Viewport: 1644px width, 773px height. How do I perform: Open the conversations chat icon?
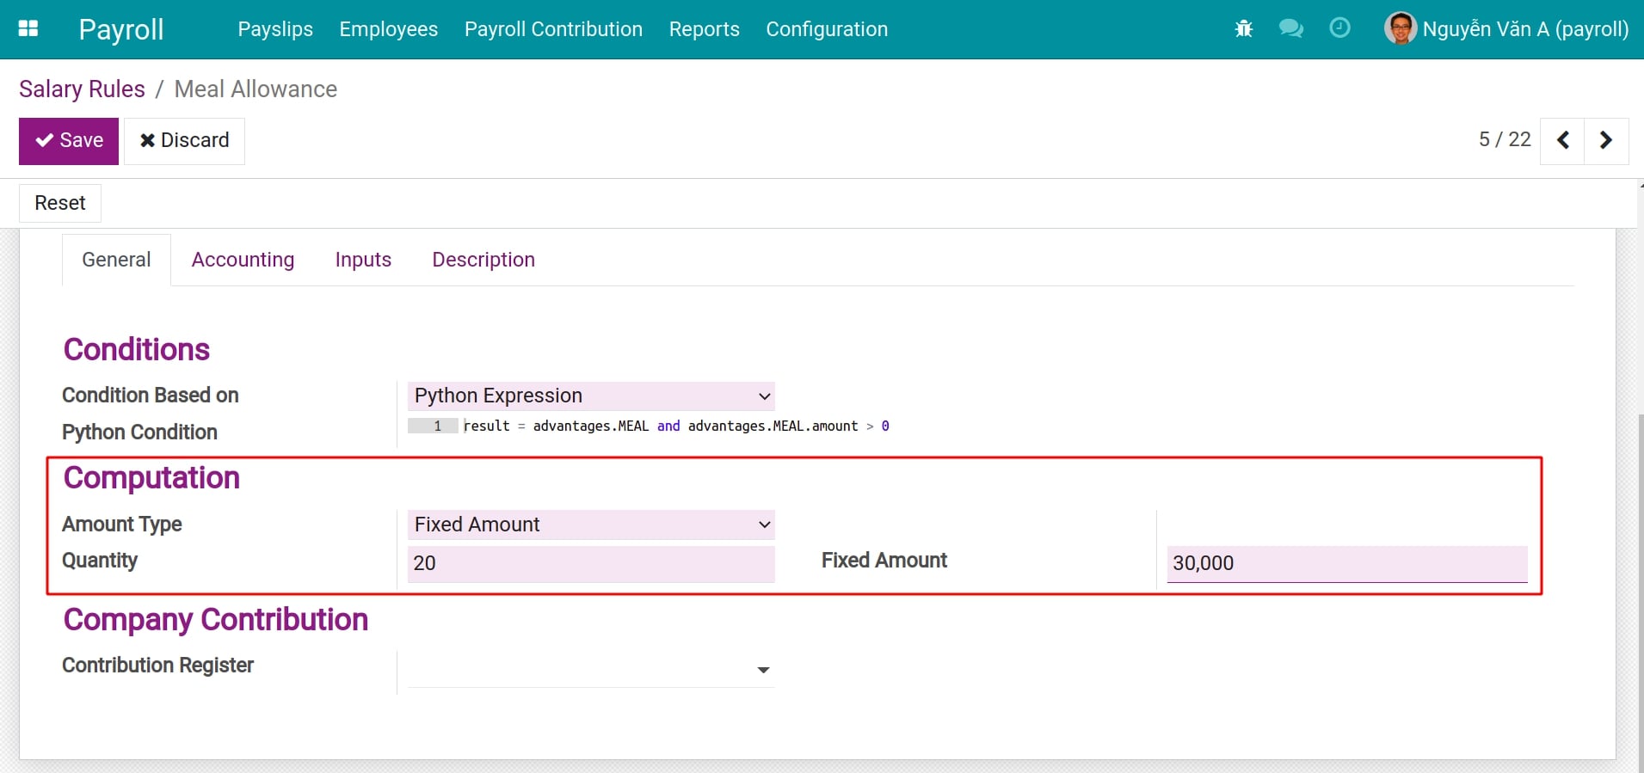(1290, 29)
